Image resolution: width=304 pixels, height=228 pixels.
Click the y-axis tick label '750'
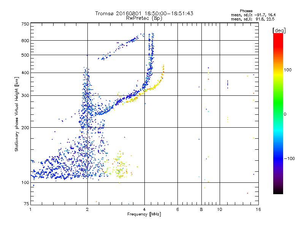point(25,24)
